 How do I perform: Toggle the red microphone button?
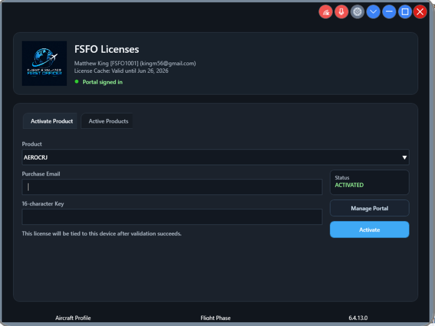click(x=341, y=12)
